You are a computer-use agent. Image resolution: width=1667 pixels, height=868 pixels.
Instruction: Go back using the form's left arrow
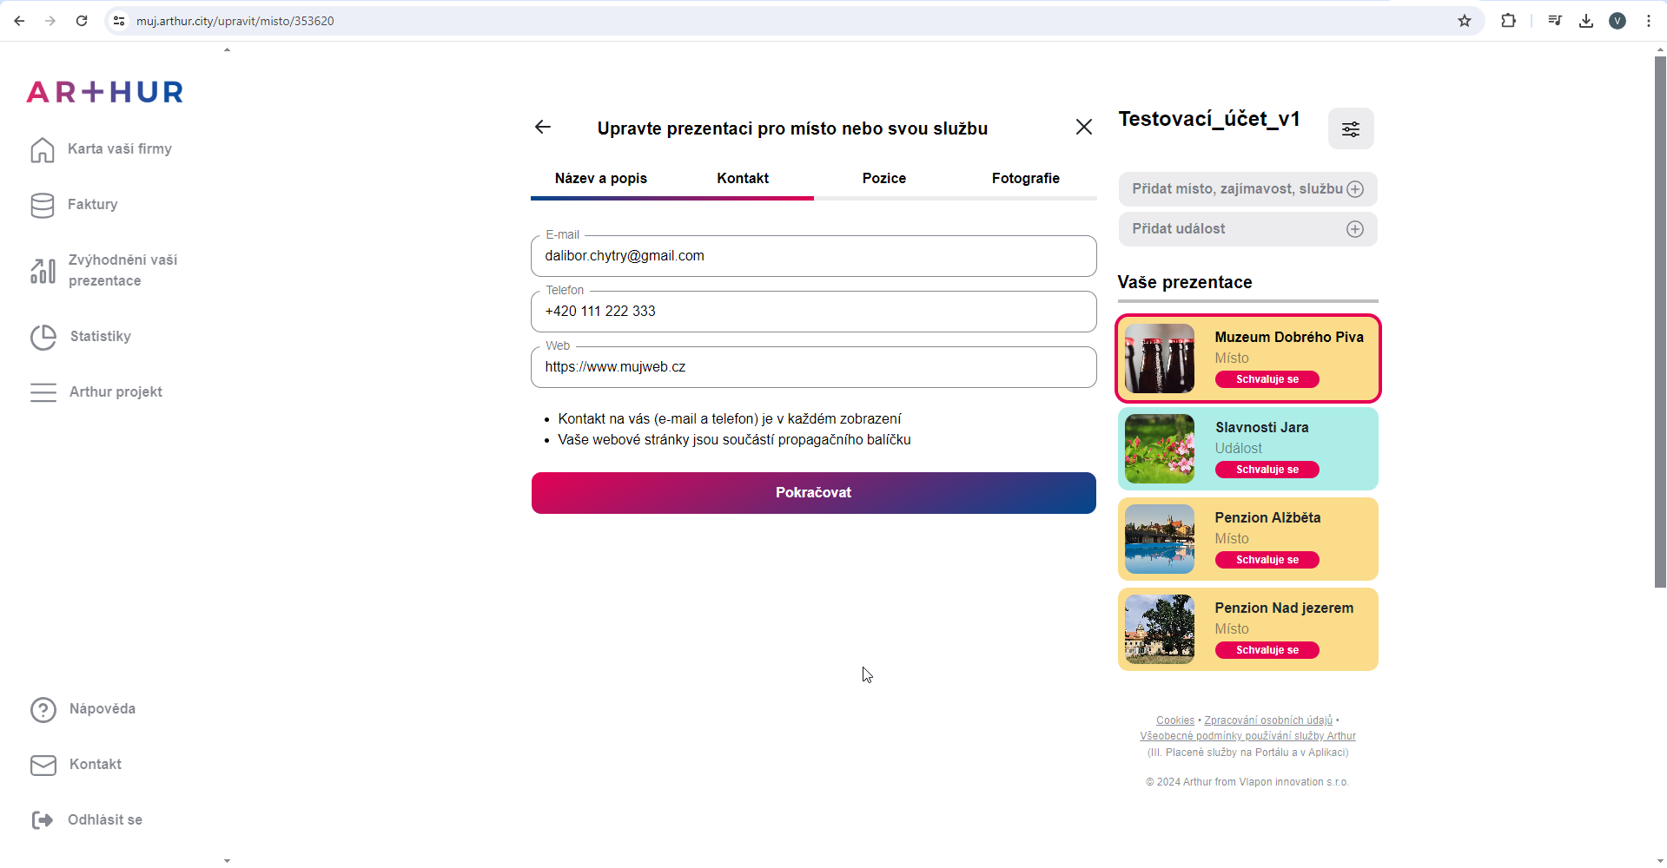pos(543,128)
